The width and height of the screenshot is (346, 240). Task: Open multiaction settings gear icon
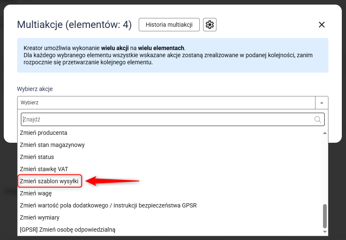coord(210,25)
